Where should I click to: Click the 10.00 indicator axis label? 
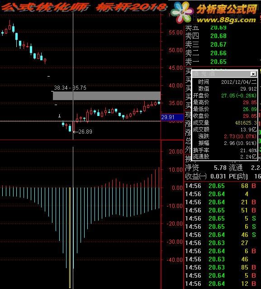[x=176, y=170]
